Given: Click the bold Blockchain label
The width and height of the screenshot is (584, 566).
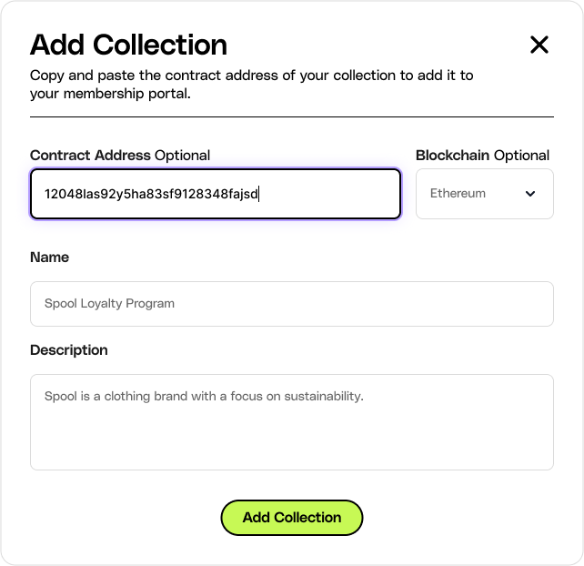Looking at the screenshot, I should 453,156.
